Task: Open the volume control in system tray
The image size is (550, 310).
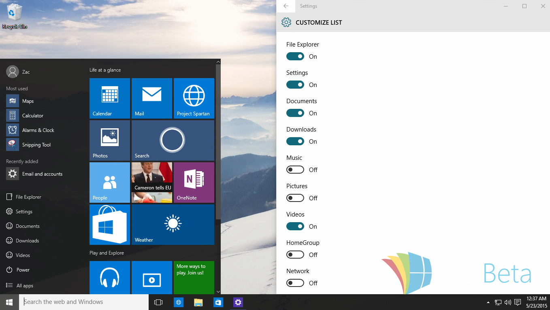Action: (x=508, y=302)
